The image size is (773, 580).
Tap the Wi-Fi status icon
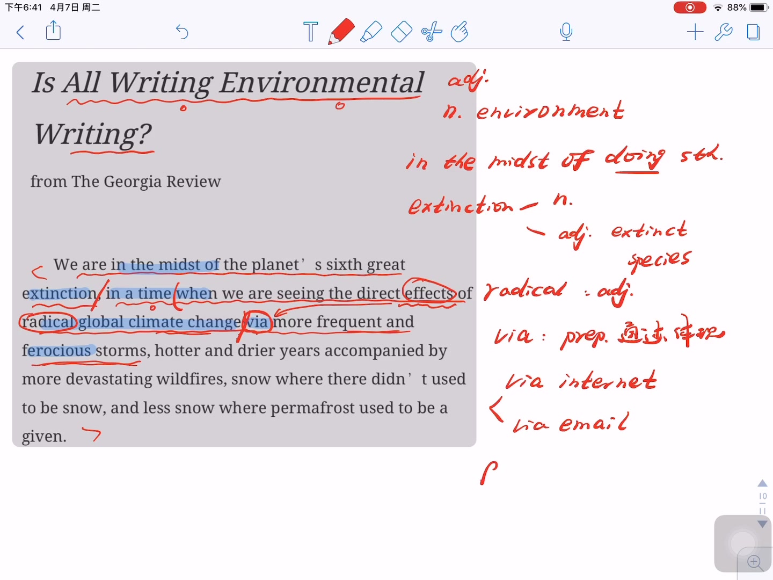[x=718, y=8]
